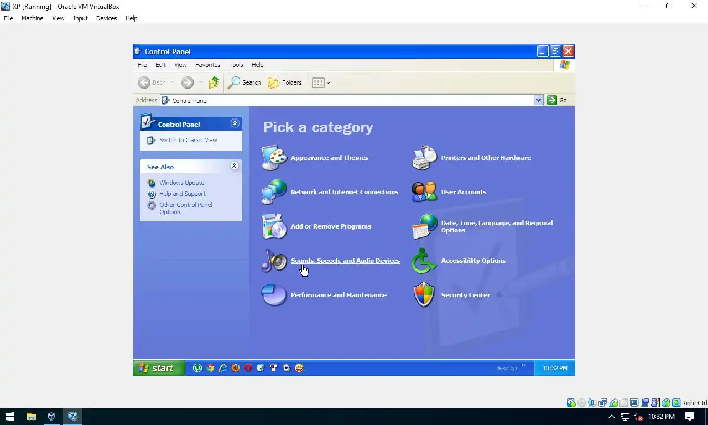Click the Desktop toolbar label in XP taskbar
The image size is (708, 425).
pyautogui.click(x=506, y=368)
